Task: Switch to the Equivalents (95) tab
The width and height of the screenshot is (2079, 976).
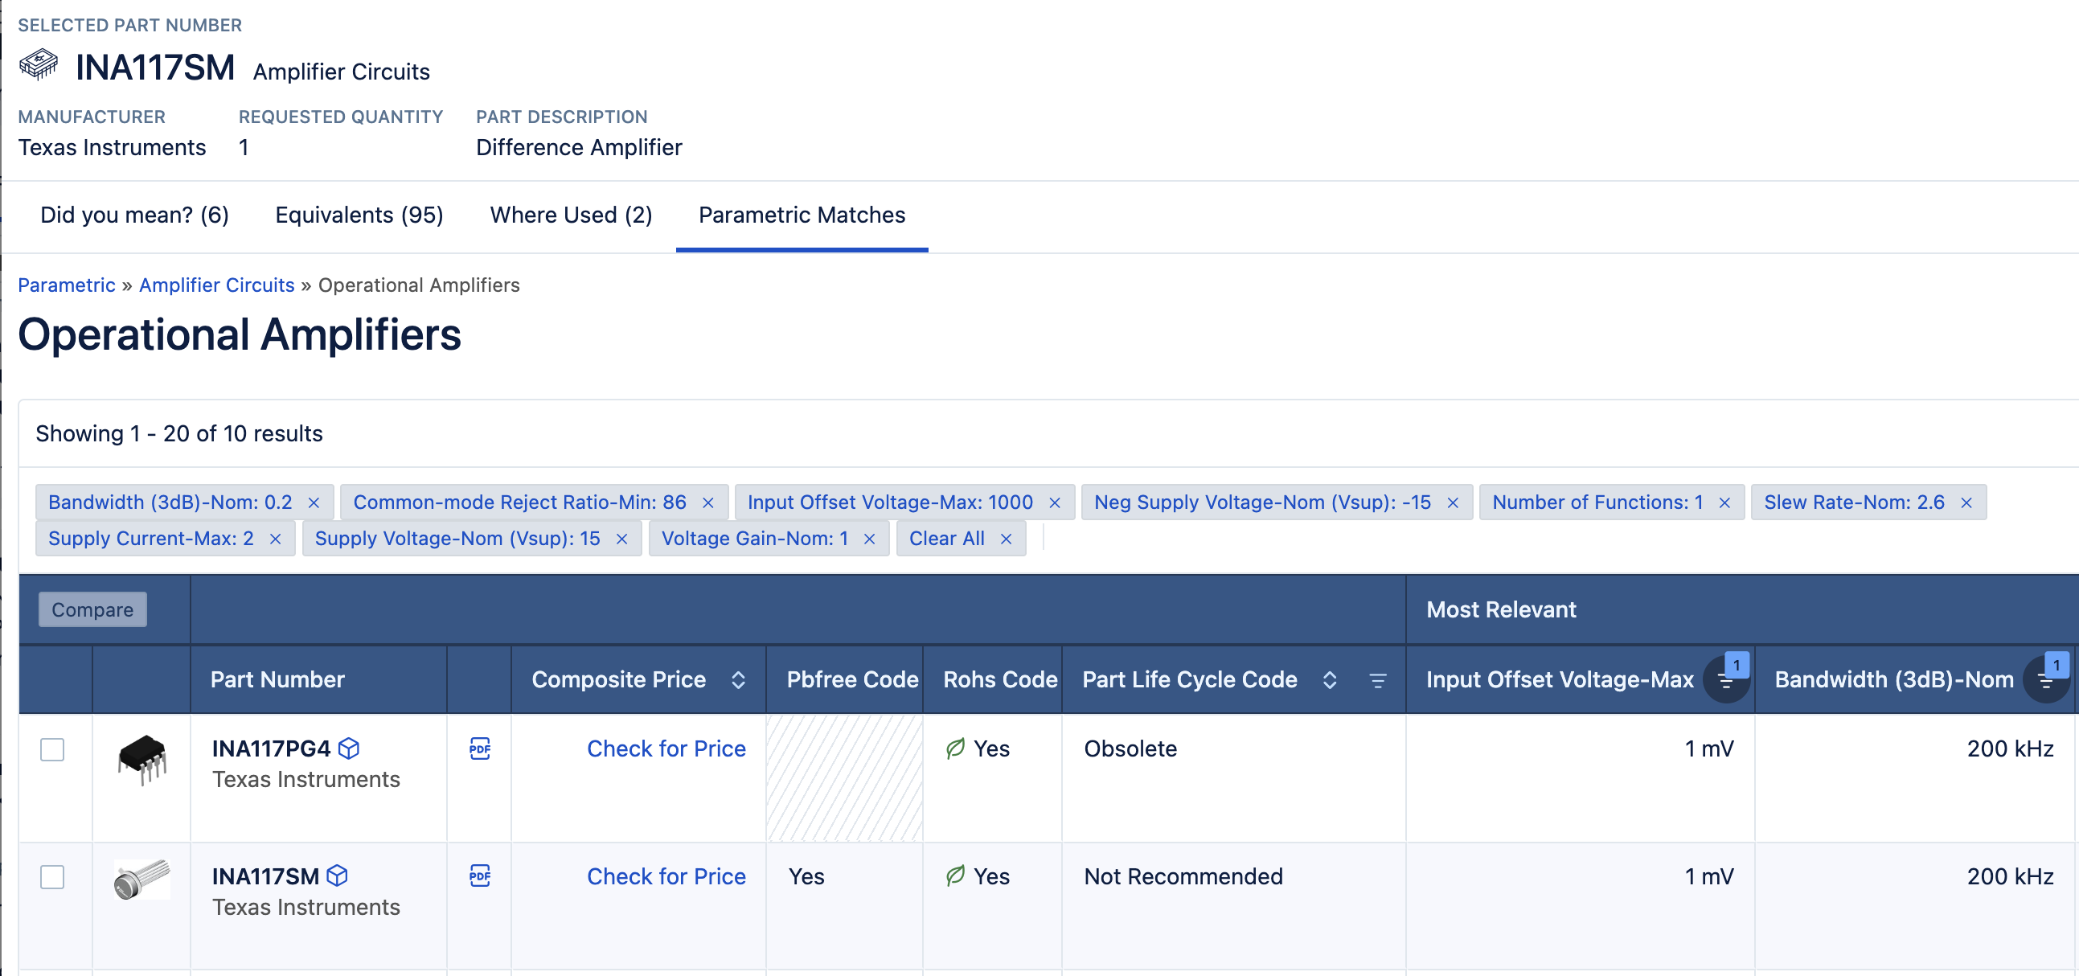Action: [359, 215]
